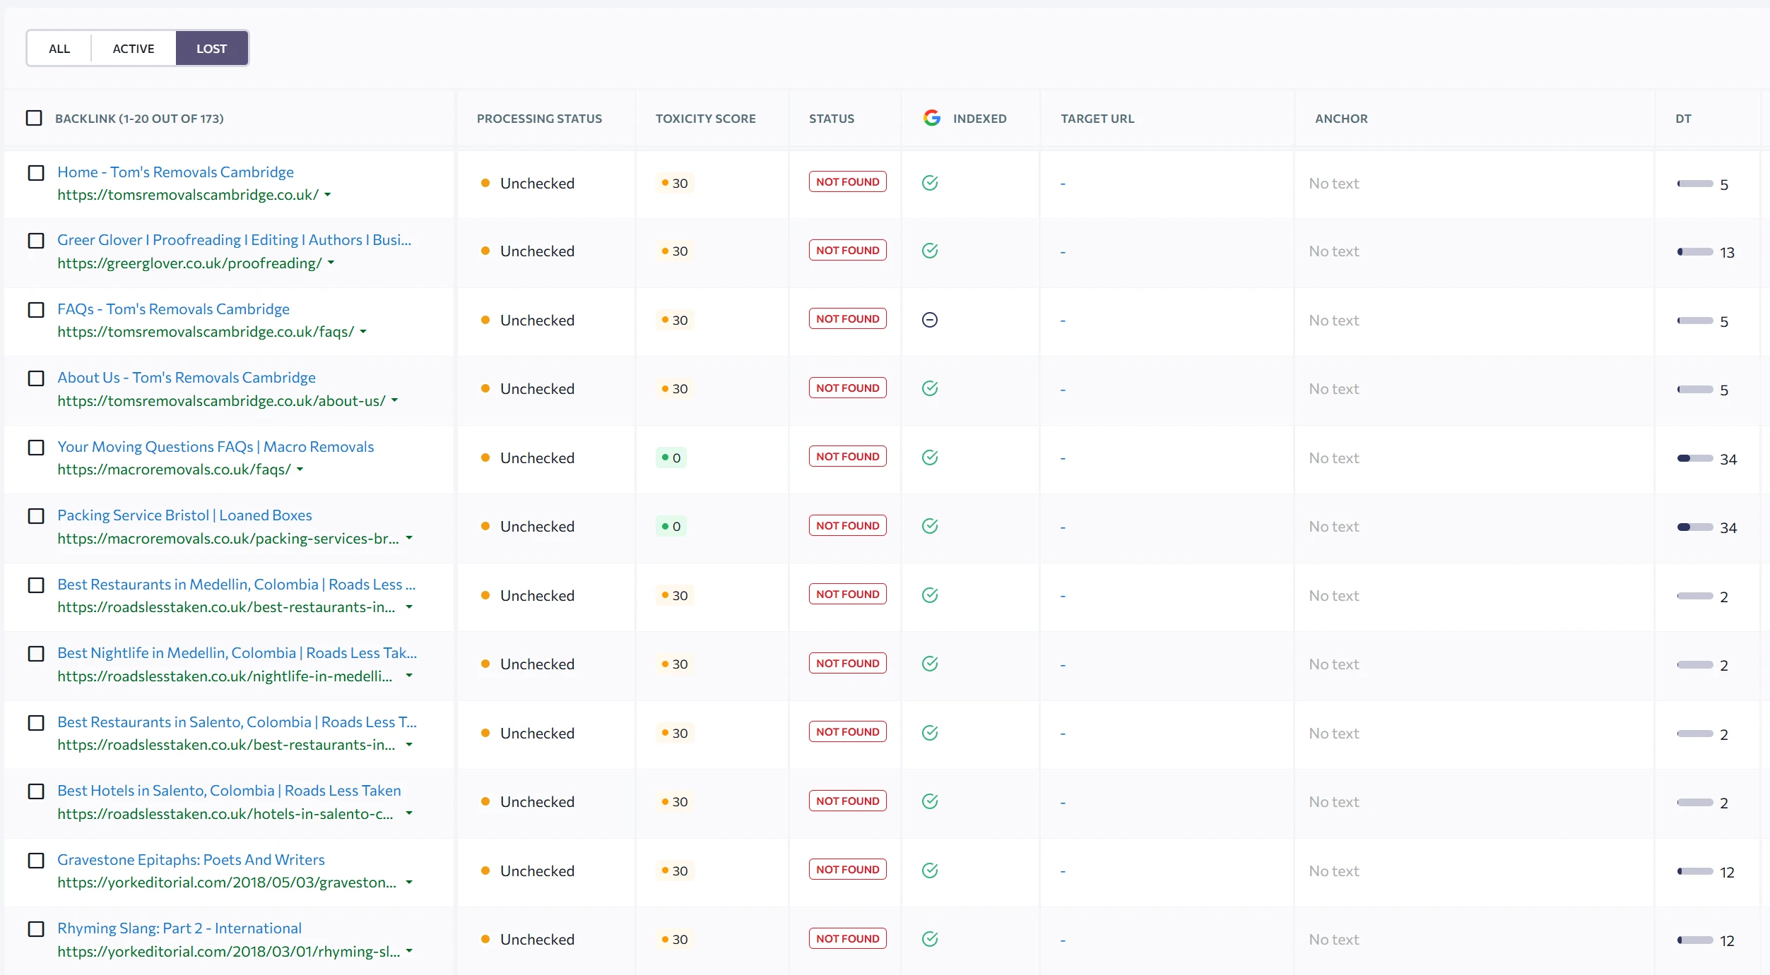The width and height of the screenshot is (1770, 975).
Task: Click indexed checkmark icon for Greer Glover row
Action: click(930, 251)
